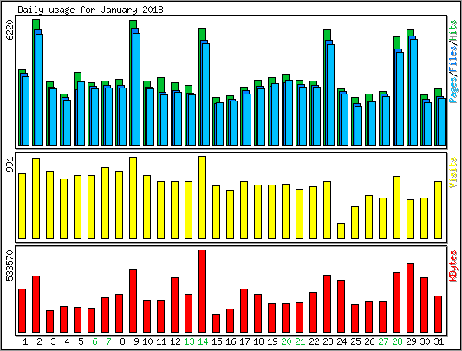Click day 31 on the x-axis

[439, 341]
